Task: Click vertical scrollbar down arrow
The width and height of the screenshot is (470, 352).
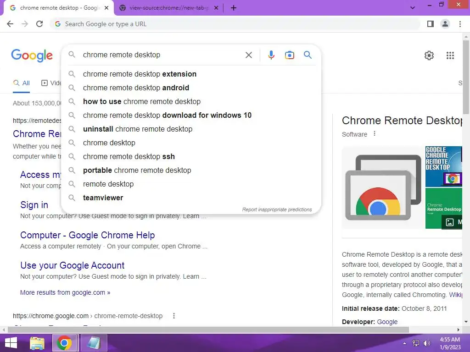Action: pyautogui.click(x=466, y=322)
